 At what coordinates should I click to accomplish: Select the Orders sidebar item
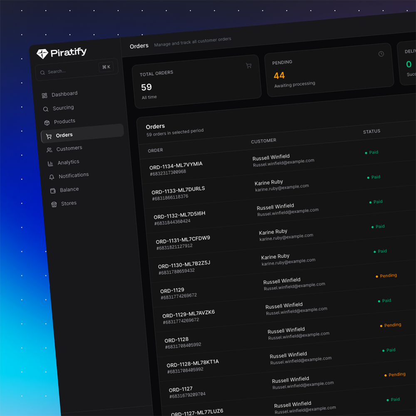(x=82, y=134)
